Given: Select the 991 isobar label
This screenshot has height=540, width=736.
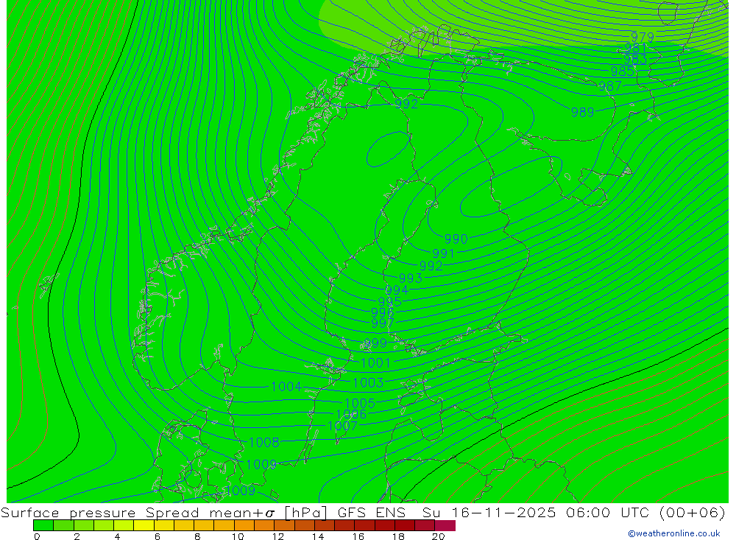Looking at the screenshot, I should tap(444, 253).
